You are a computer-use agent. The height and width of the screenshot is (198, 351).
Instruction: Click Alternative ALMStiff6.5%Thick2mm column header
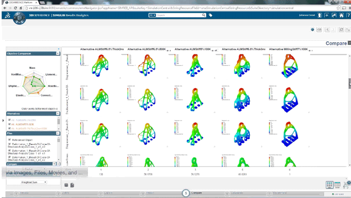coord(102,49)
